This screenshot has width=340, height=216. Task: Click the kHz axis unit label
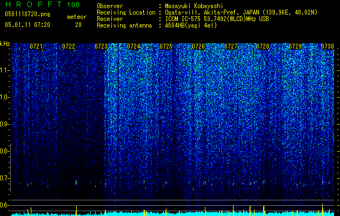(x=5, y=44)
